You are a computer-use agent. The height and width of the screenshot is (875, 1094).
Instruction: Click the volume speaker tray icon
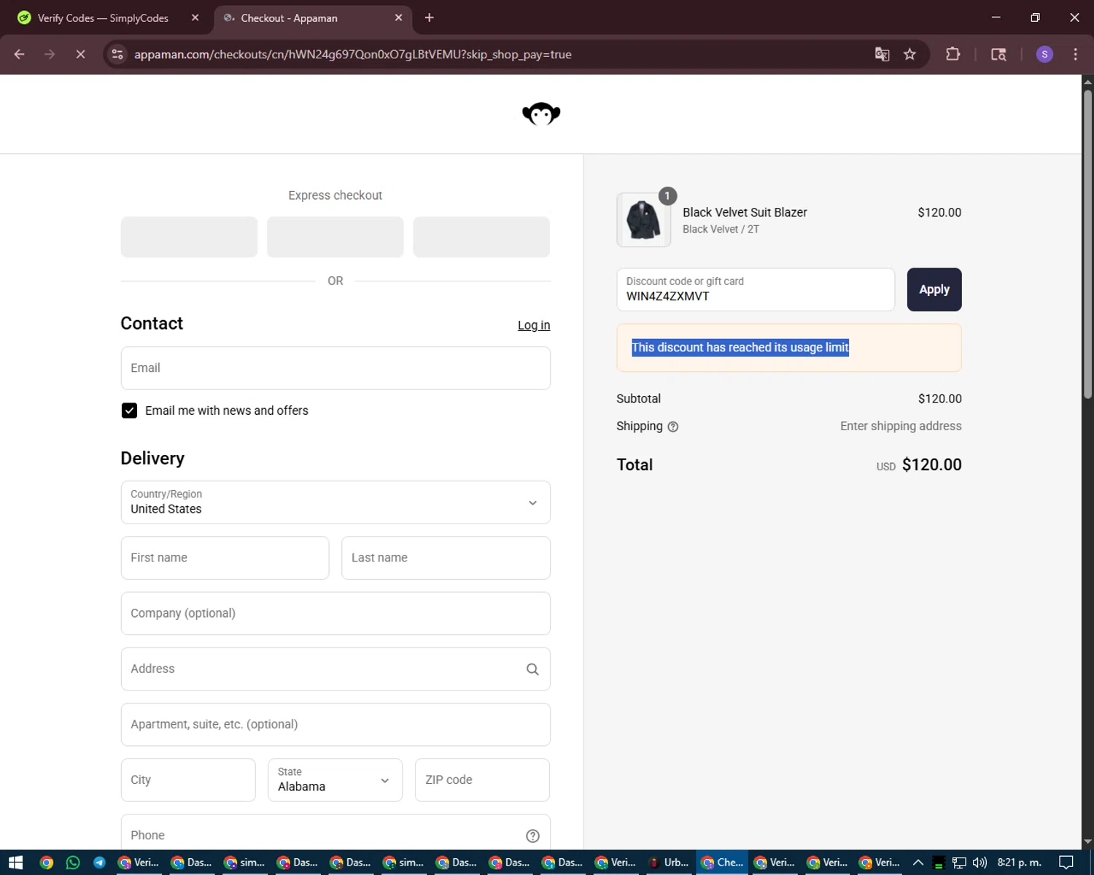(979, 863)
